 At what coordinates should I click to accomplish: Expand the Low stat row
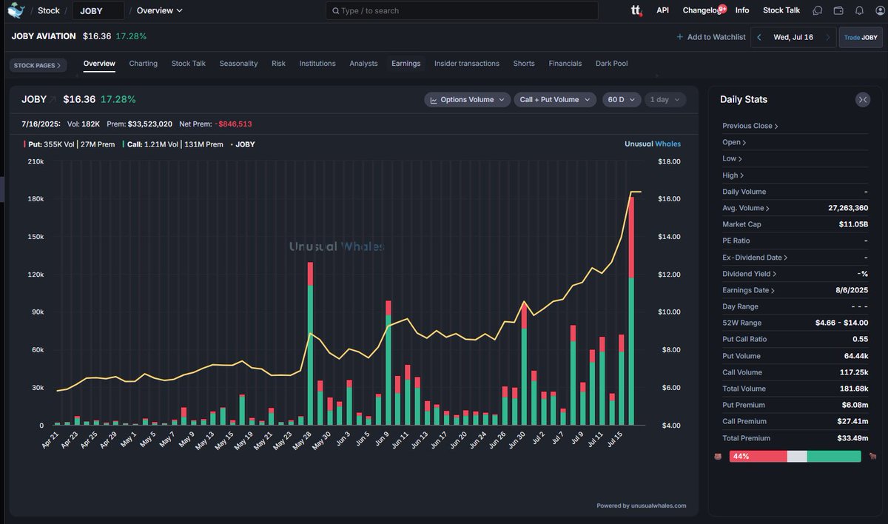tap(732, 158)
